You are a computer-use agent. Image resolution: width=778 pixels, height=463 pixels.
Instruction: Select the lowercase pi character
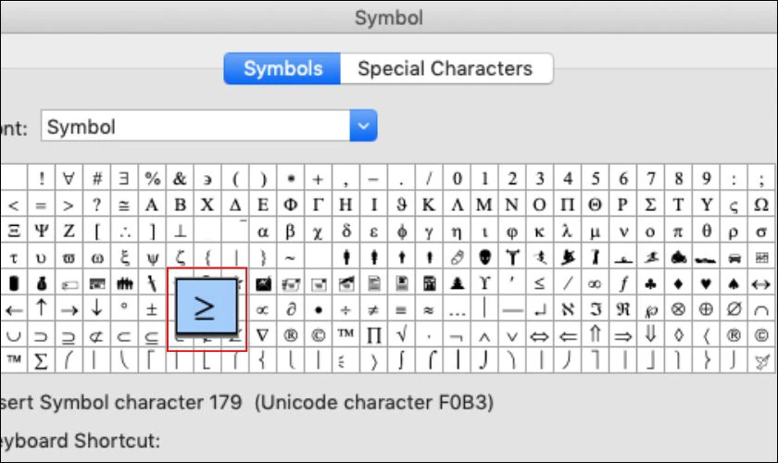tap(678, 231)
